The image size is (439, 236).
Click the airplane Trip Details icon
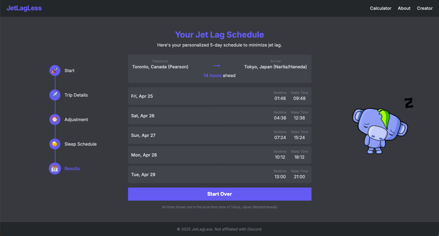[x=55, y=95]
